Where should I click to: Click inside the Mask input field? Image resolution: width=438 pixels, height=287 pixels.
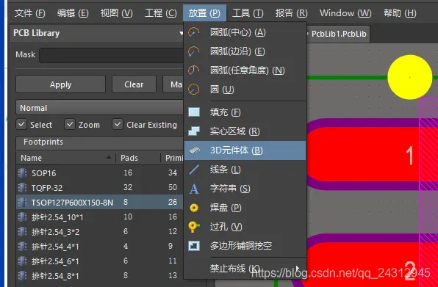[111, 55]
